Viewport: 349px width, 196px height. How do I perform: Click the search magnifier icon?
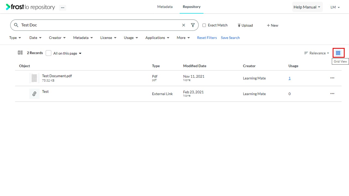[x=16, y=25]
